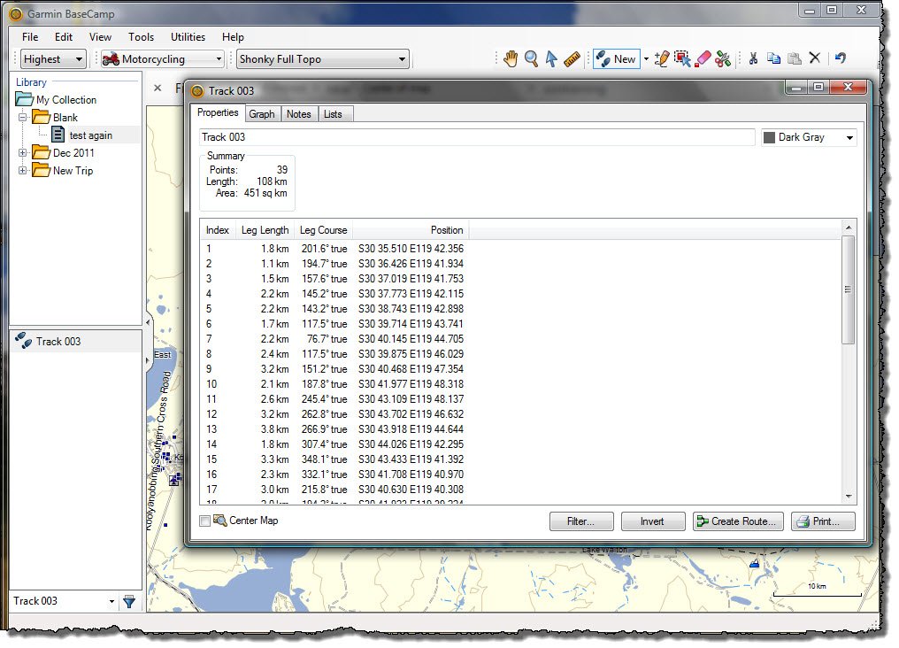Click the track table scroll-down arrow
This screenshot has width=899, height=648.
[x=849, y=497]
